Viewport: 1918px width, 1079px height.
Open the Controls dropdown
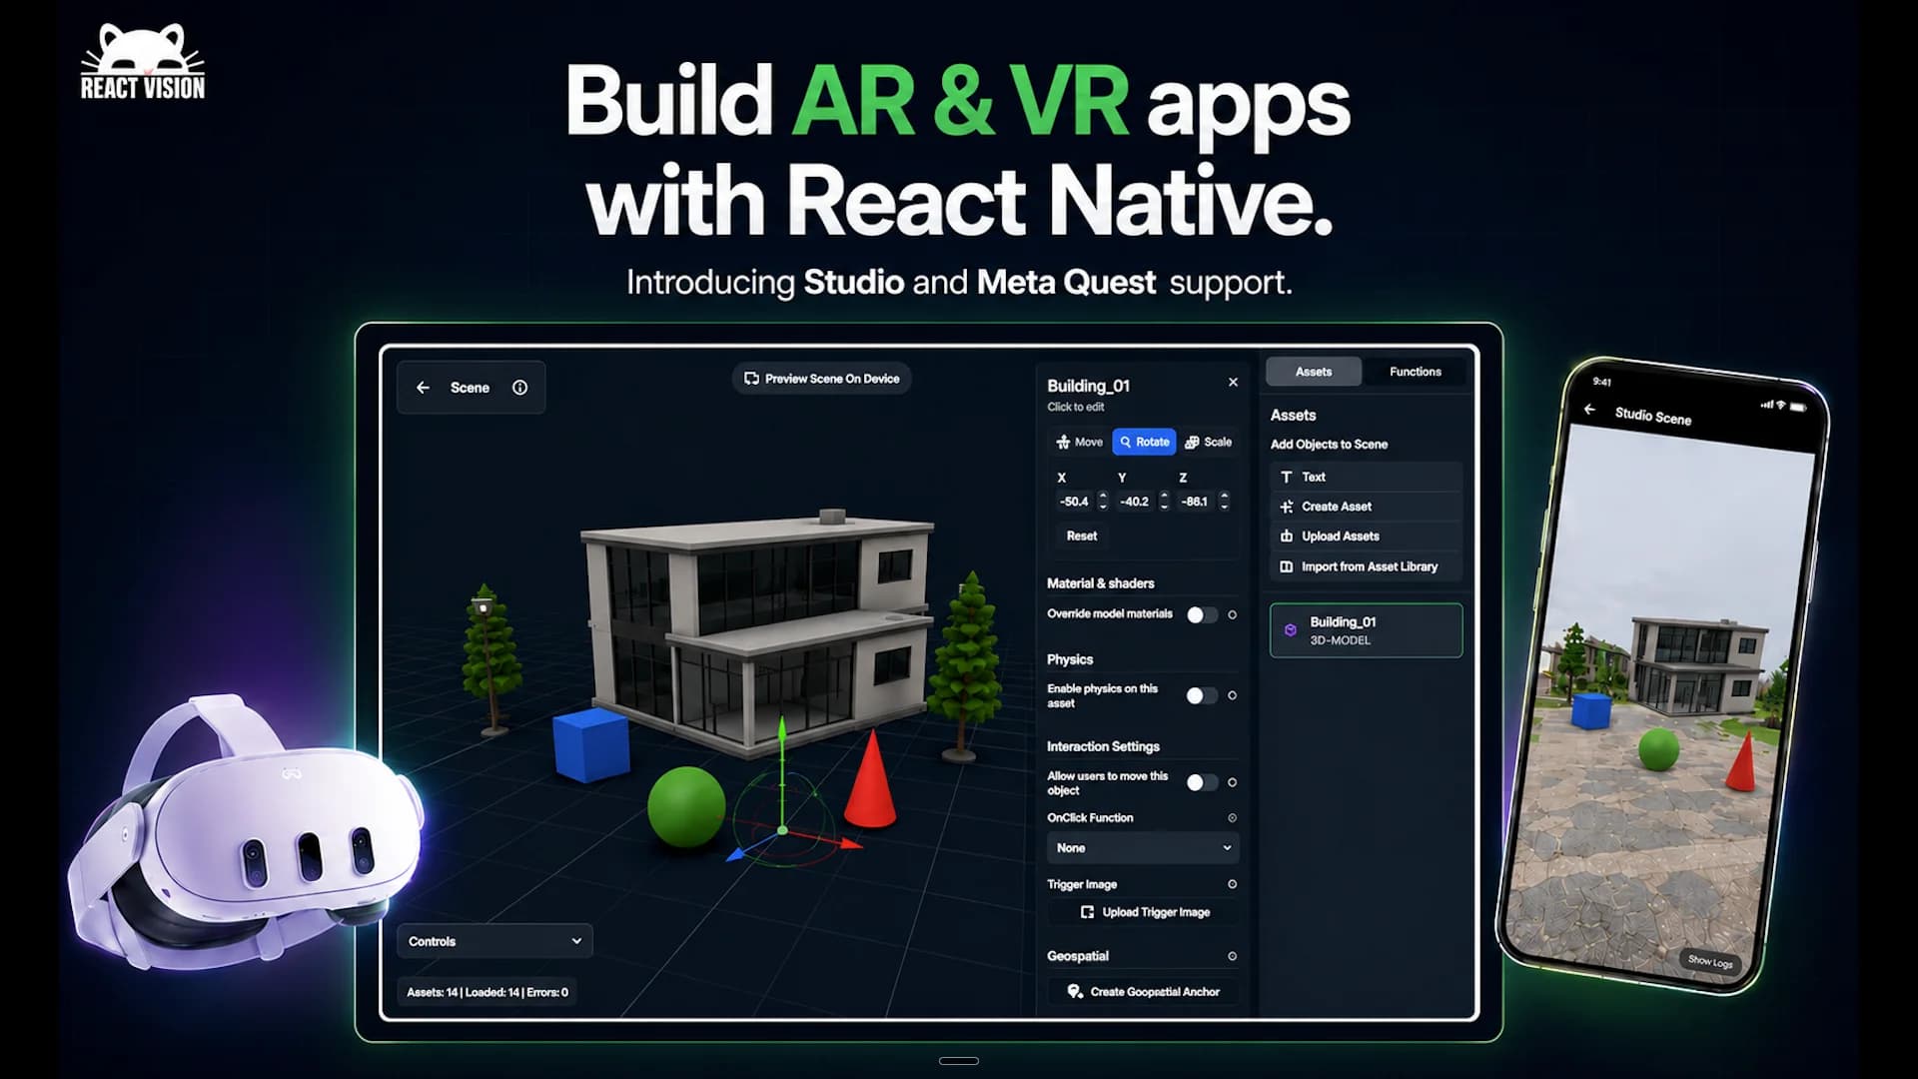(494, 941)
